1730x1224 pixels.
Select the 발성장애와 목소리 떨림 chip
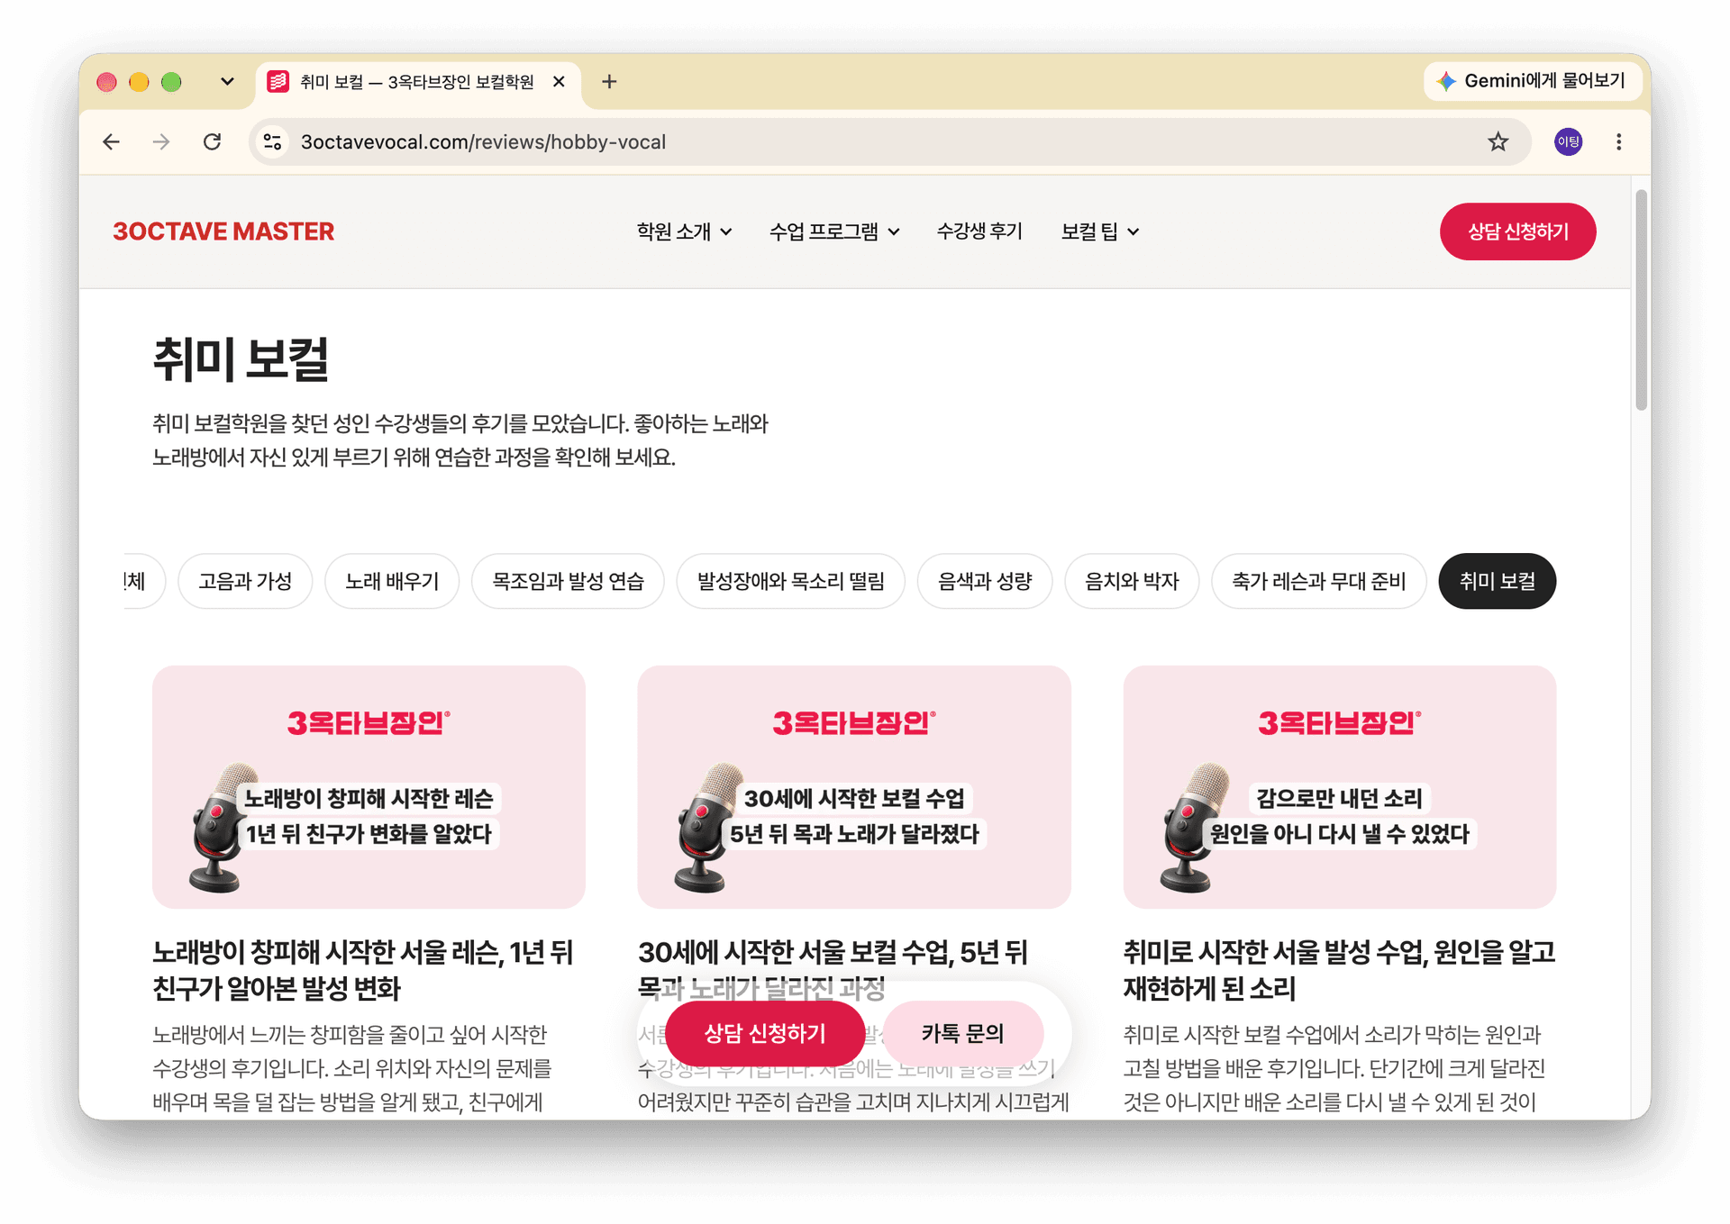click(790, 581)
